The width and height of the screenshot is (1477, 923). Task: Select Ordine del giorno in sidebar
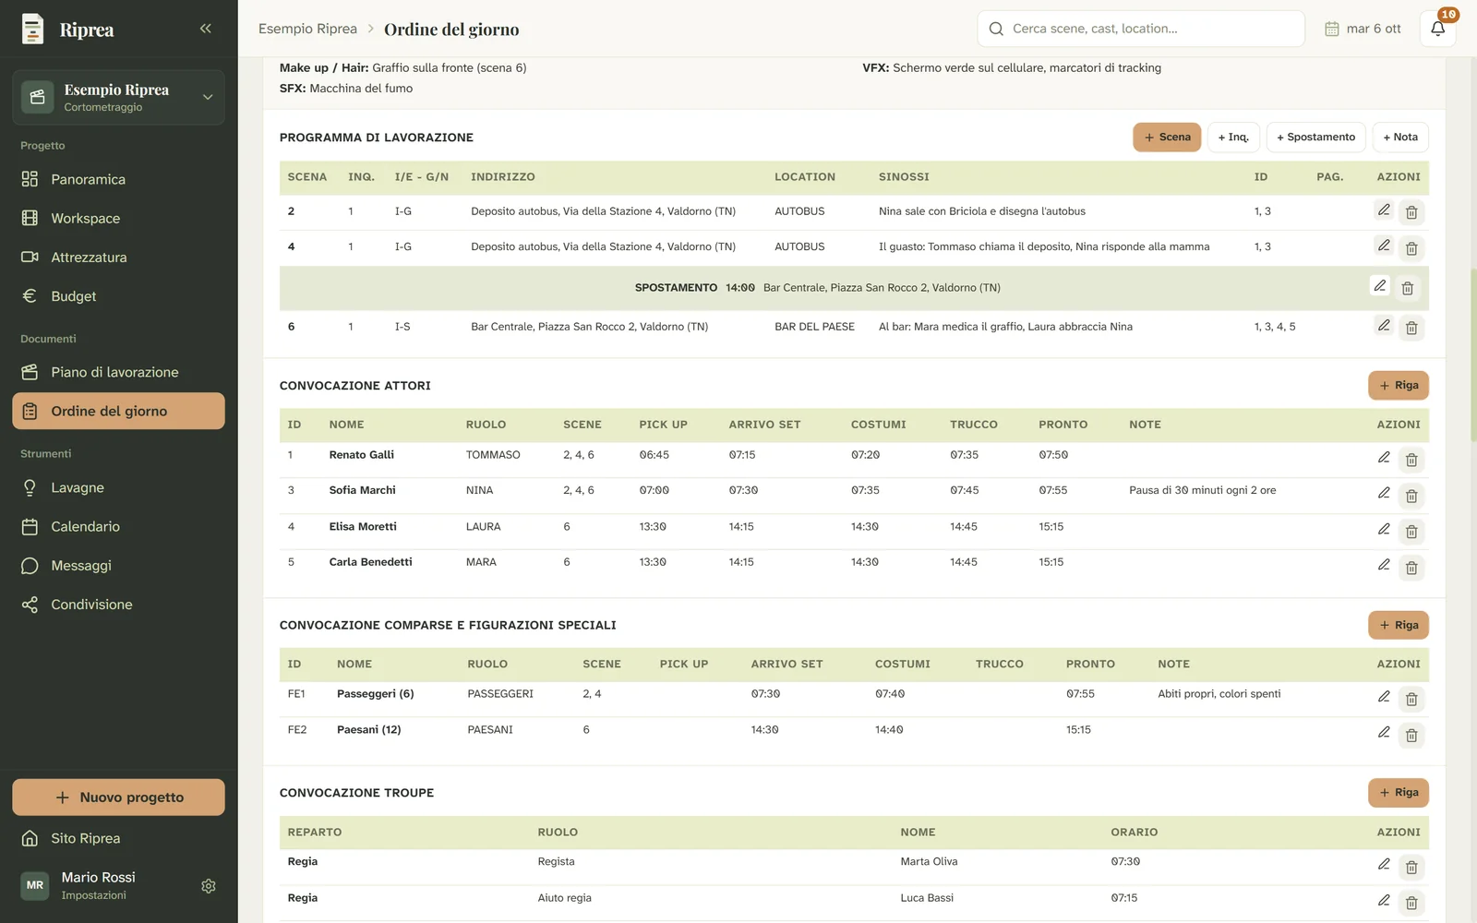118,411
